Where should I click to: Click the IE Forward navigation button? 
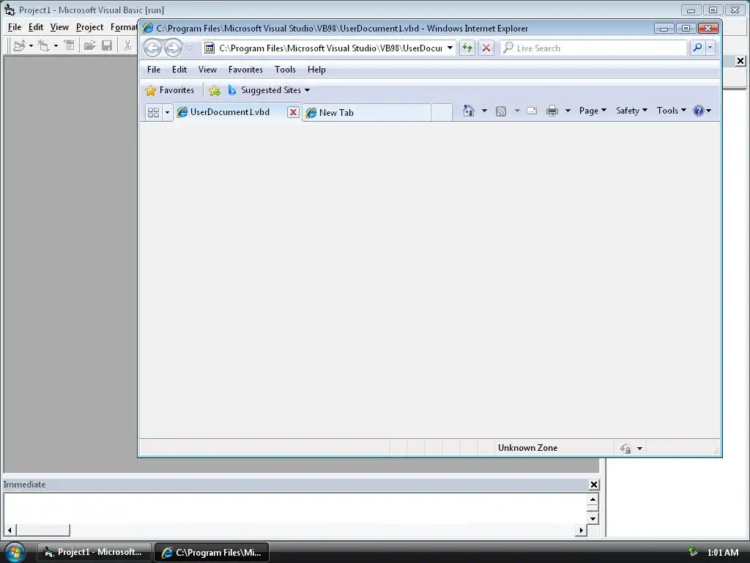(x=173, y=48)
